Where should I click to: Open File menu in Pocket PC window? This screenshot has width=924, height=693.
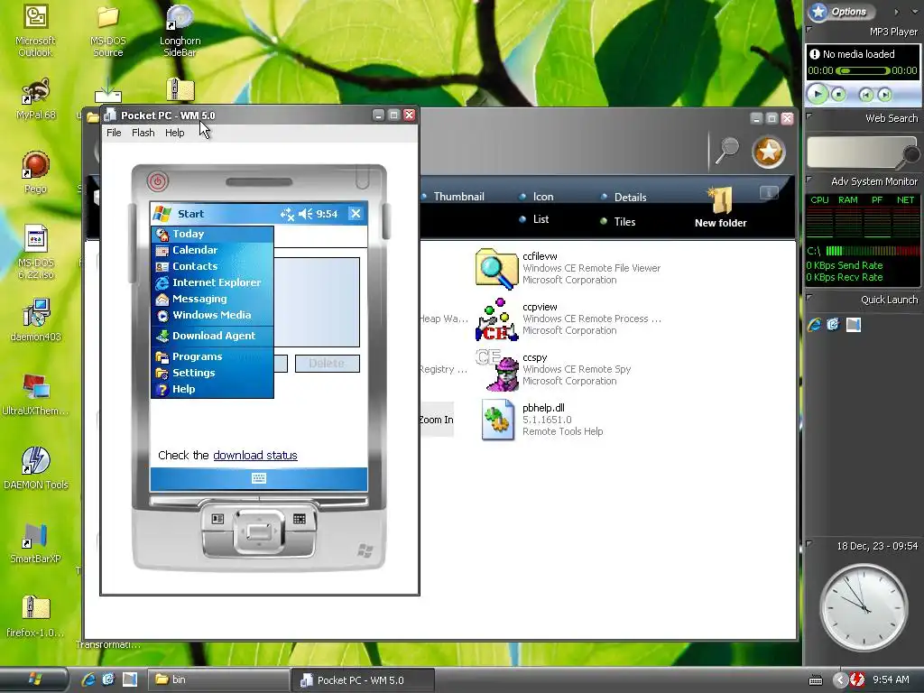(x=114, y=133)
